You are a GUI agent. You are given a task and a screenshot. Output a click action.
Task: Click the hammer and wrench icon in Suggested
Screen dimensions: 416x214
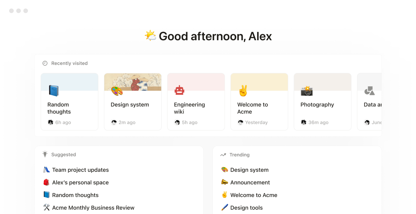pyautogui.click(x=46, y=207)
